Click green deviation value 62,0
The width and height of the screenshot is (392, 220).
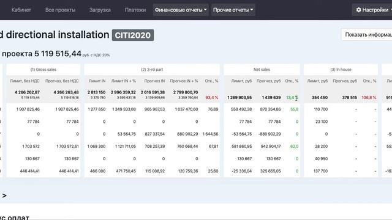[x=294, y=146]
